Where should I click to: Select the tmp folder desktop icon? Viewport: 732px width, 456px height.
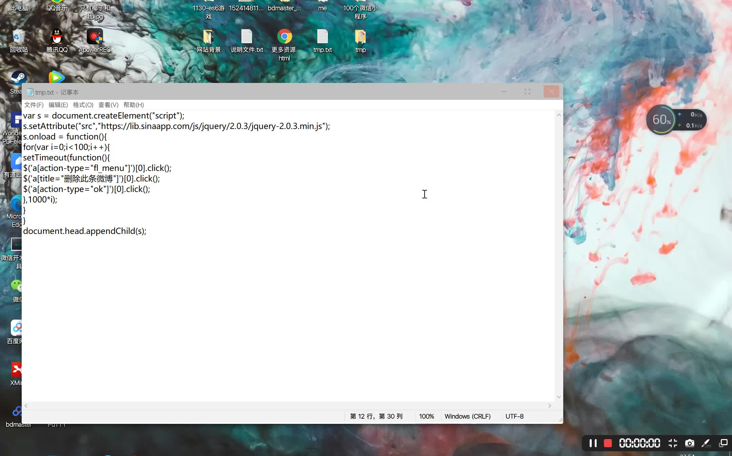[x=361, y=41]
